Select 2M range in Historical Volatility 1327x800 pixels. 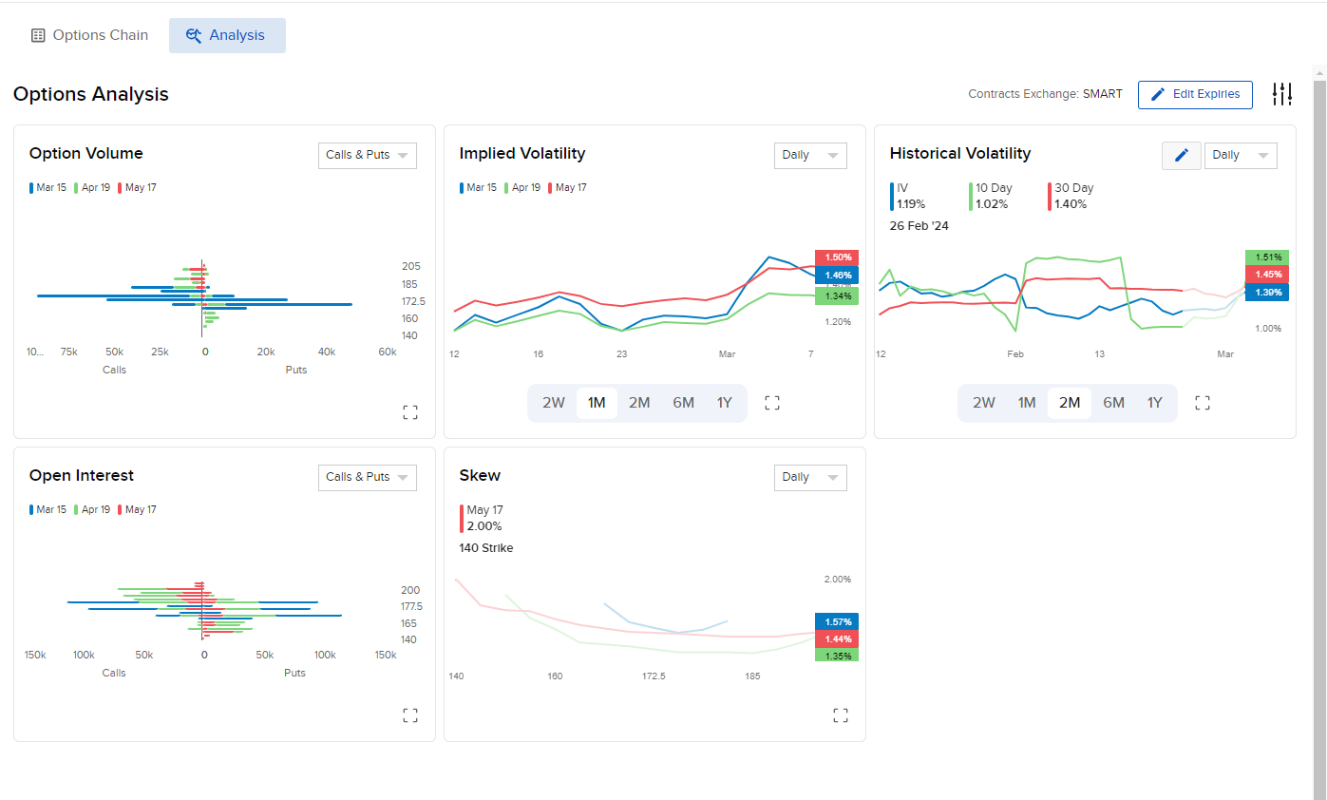(x=1070, y=403)
